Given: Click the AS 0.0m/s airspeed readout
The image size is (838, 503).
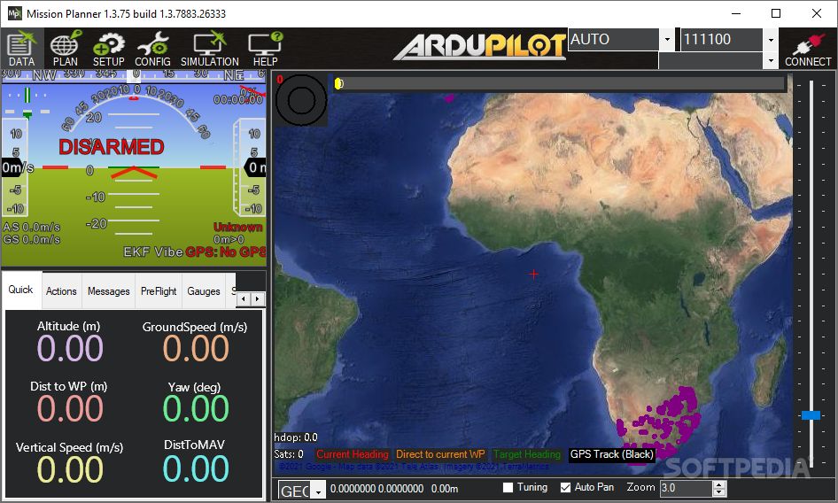Looking at the screenshot, I should pyautogui.click(x=32, y=228).
